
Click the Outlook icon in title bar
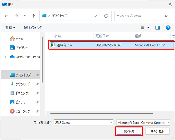point(4,4)
